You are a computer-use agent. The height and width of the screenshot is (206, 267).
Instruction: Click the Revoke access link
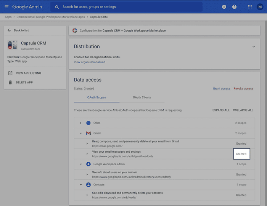click(243, 89)
